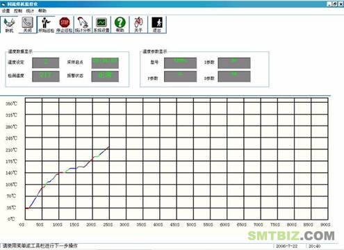Click the I参数 value field
Image resolution: width=344 pixels, height=250 pixels.
click(234, 62)
